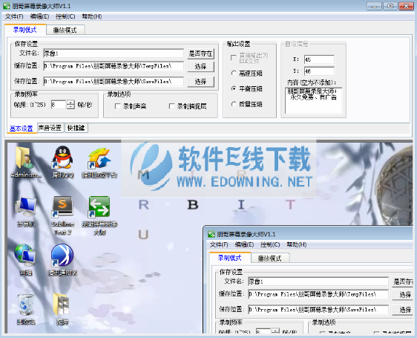The width and height of the screenshot is (417, 338).
Task: Select 播放模式 tab in the nested preview window
Action: (x=270, y=258)
